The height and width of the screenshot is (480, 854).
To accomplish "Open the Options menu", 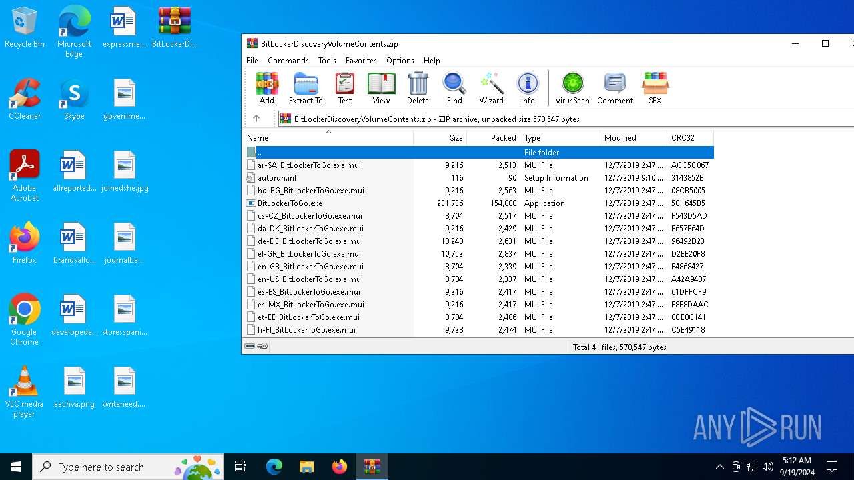I will pyautogui.click(x=400, y=60).
